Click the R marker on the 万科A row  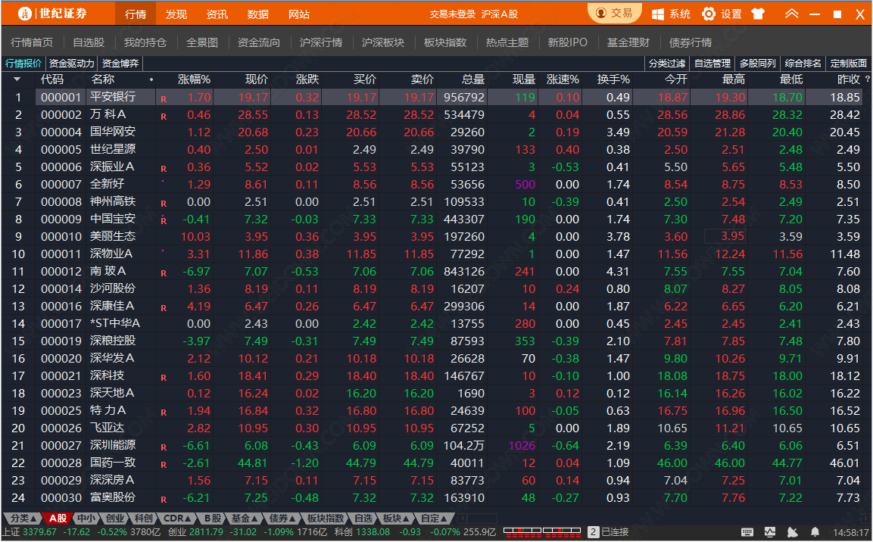tap(164, 117)
